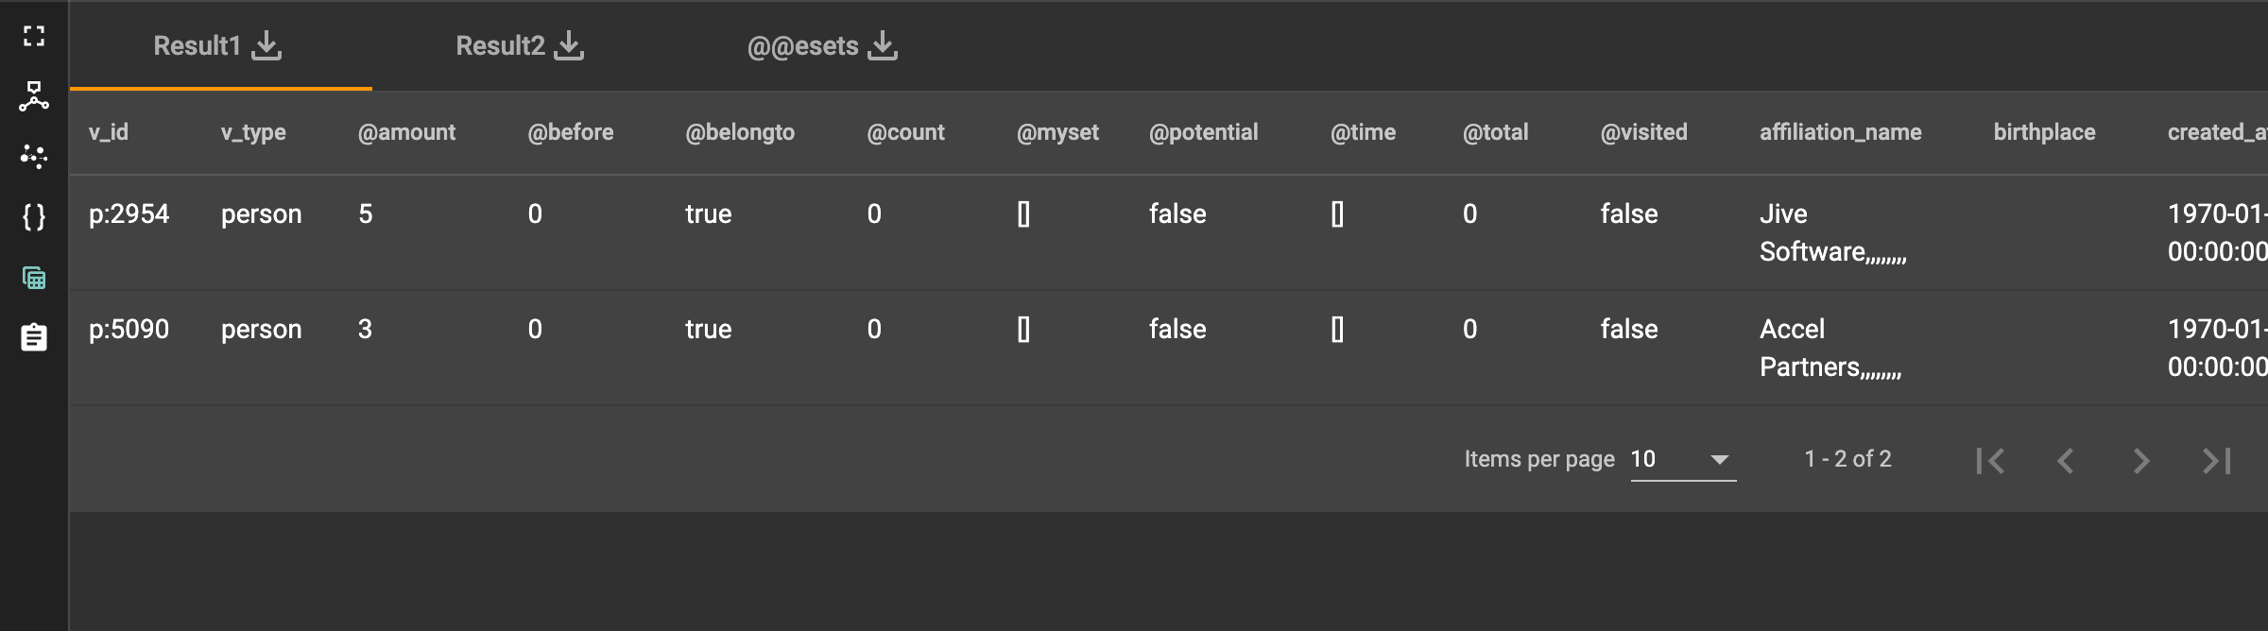Select the table view icon

(34, 278)
